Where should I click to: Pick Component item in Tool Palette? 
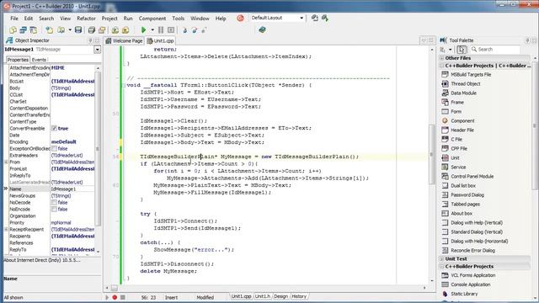click(x=462, y=121)
